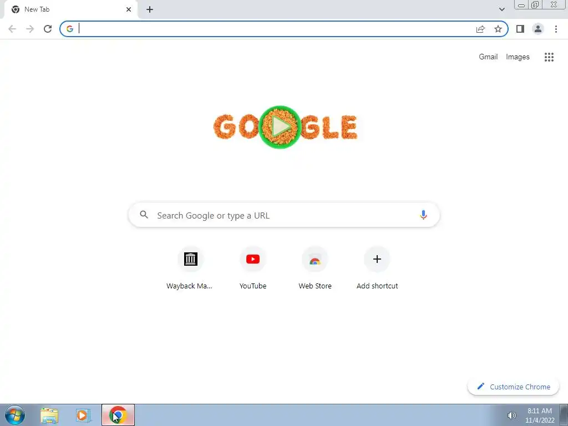Open the Chrome three-dot menu
This screenshot has height=426, width=568.
coord(556,29)
